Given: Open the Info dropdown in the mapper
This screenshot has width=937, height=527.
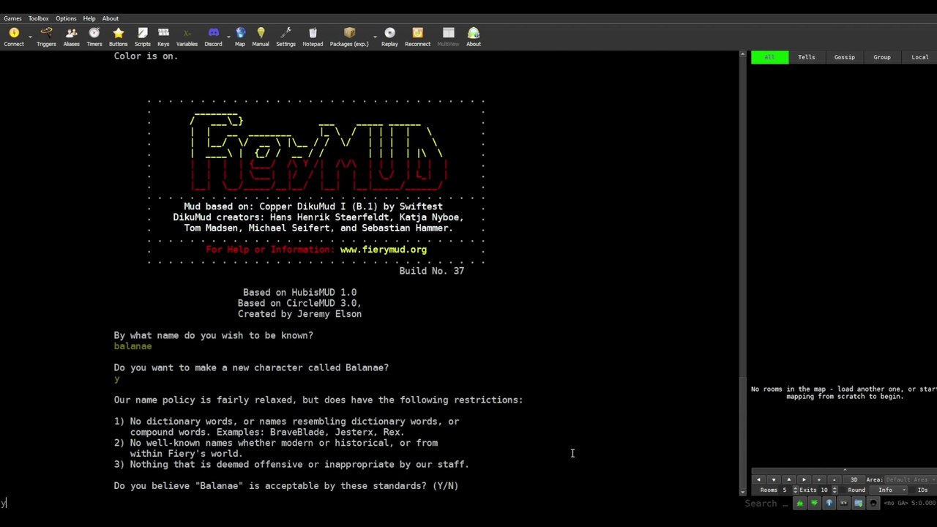Looking at the screenshot, I should point(889,490).
